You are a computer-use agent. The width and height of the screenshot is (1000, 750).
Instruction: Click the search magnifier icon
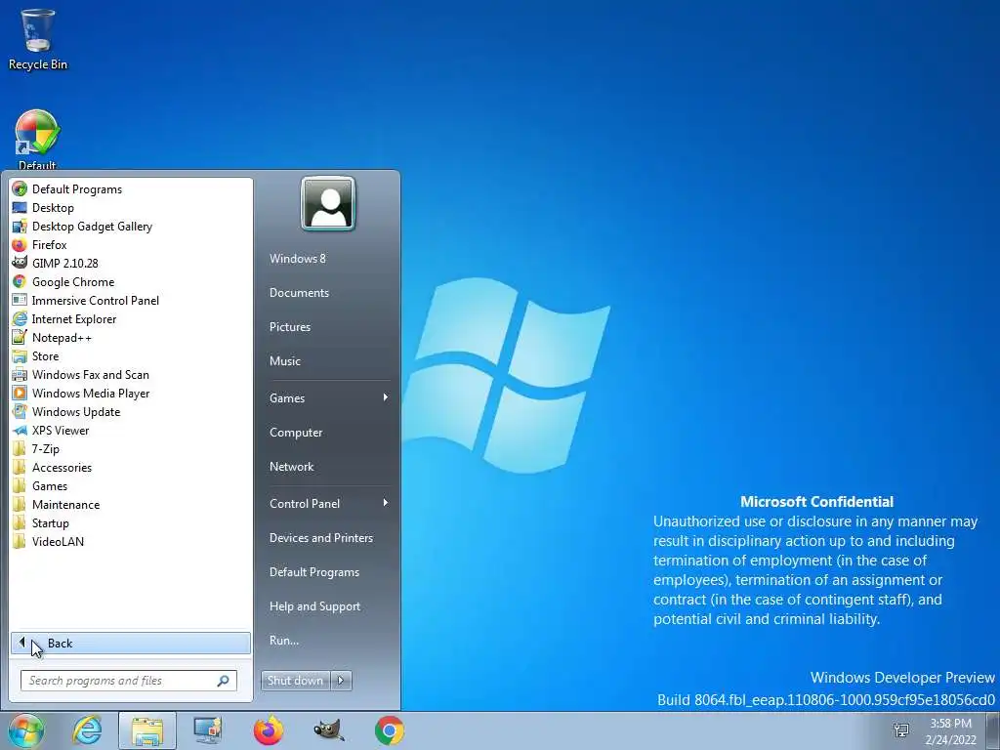click(224, 681)
